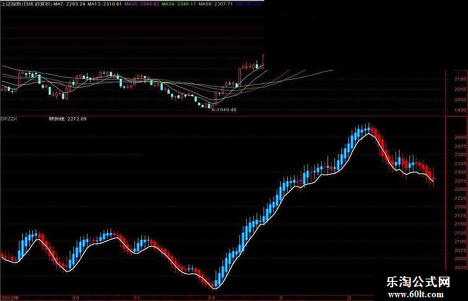
Task: Click the month 10 marker on timeline
Action: point(76,298)
